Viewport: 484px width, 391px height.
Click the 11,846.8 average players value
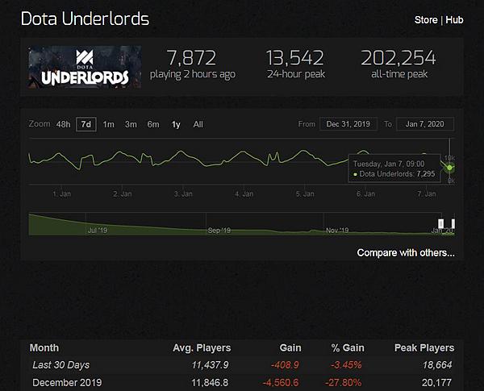210,383
